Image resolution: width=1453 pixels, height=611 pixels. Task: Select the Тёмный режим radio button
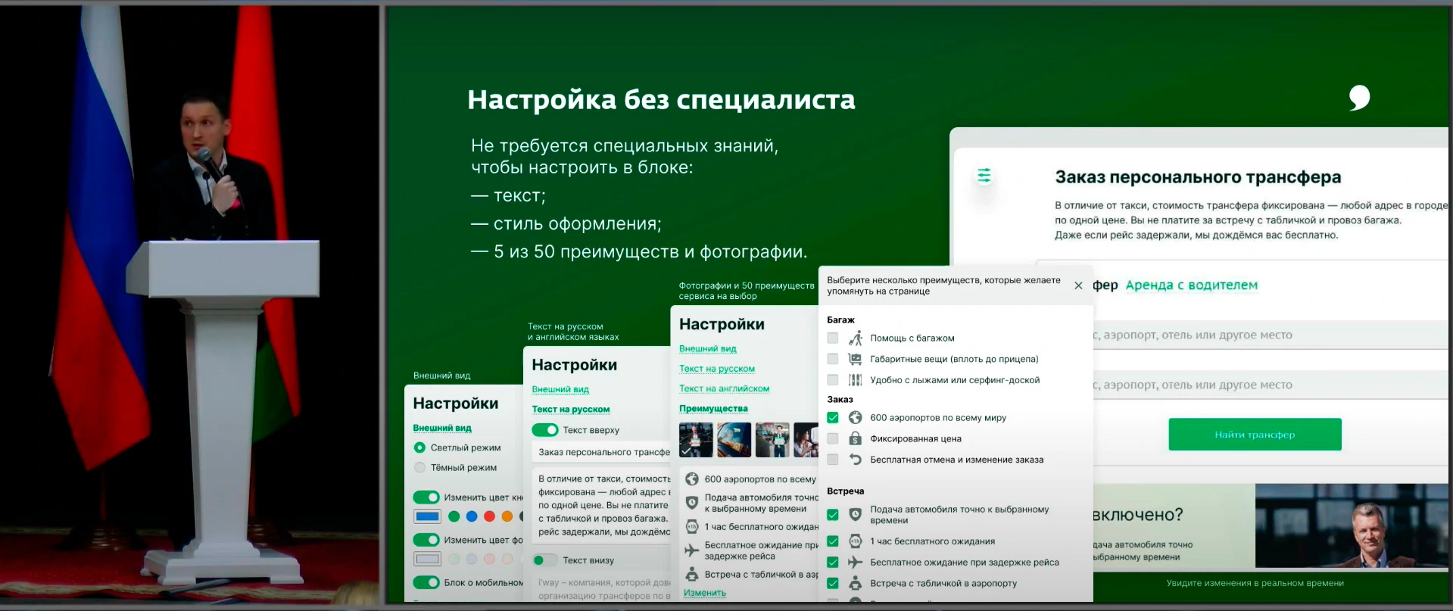pyautogui.click(x=419, y=468)
